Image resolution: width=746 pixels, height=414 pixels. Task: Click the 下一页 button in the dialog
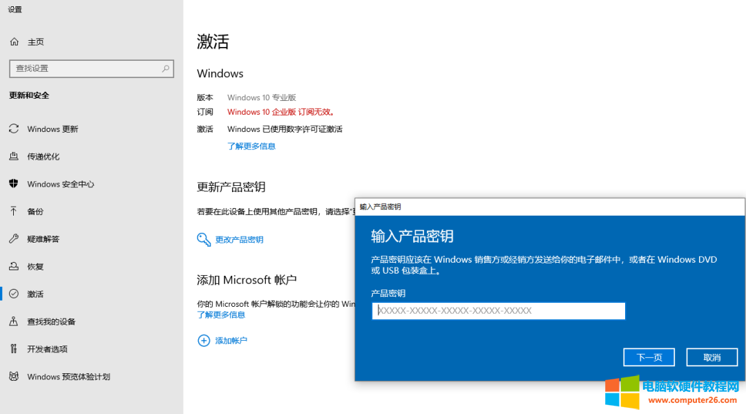[x=649, y=357]
